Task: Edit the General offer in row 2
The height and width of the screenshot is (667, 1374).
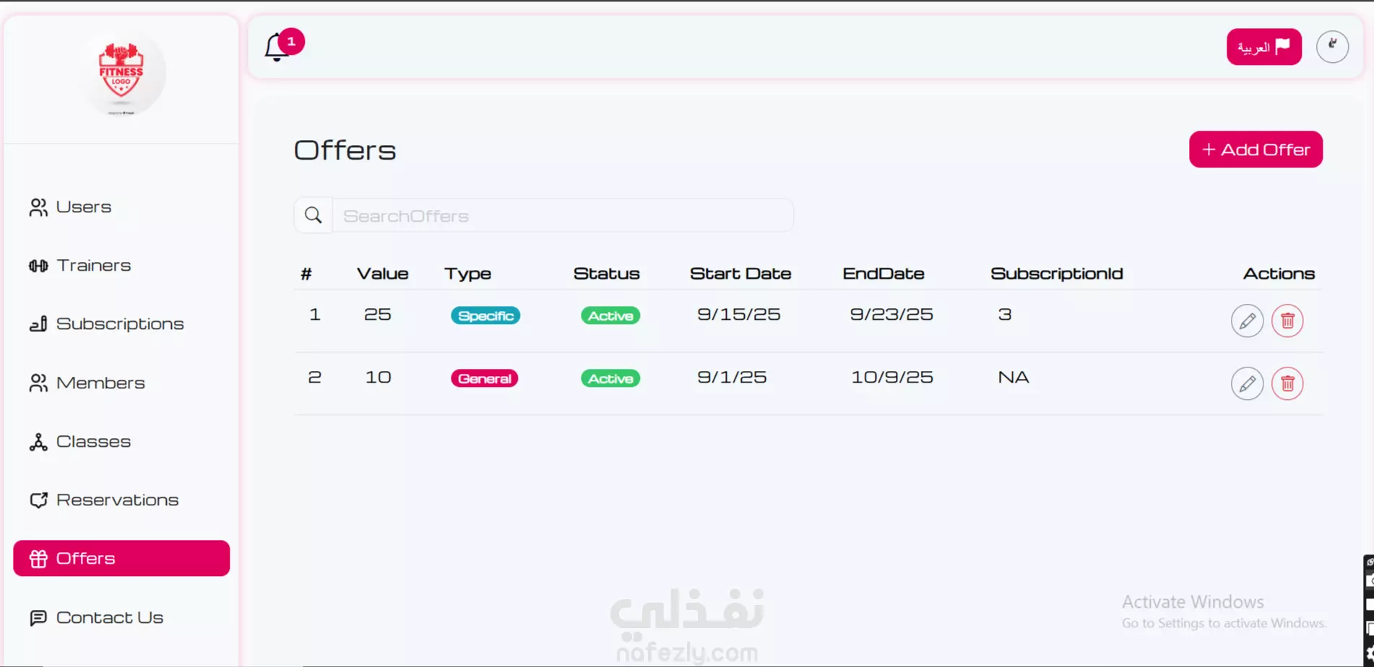Action: click(1247, 384)
